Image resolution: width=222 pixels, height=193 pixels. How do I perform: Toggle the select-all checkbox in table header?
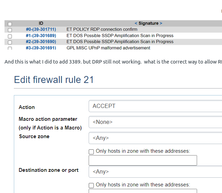[10, 24]
